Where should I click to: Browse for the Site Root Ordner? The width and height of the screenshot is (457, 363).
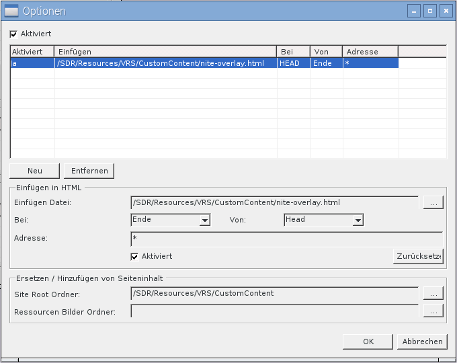[433, 294]
